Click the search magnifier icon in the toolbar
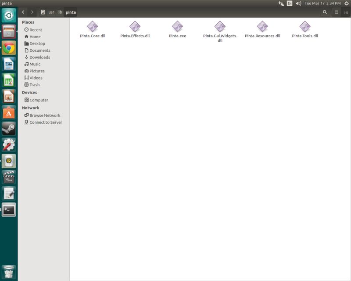Screen dimensions: 351x281 325,12
